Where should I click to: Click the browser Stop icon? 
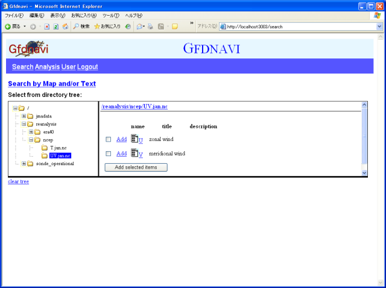47,27
